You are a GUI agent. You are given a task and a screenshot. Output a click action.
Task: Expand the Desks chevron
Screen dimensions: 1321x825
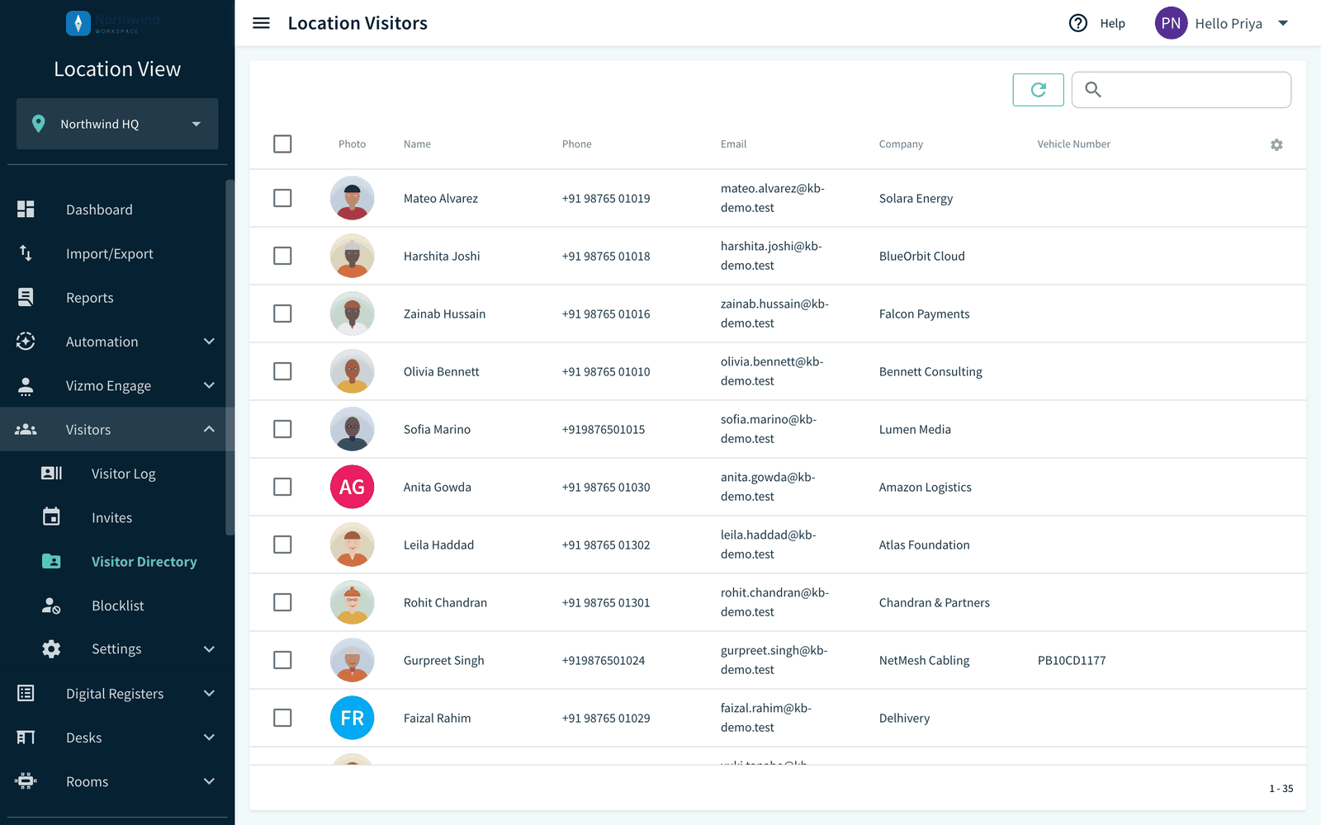tap(209, 738)
